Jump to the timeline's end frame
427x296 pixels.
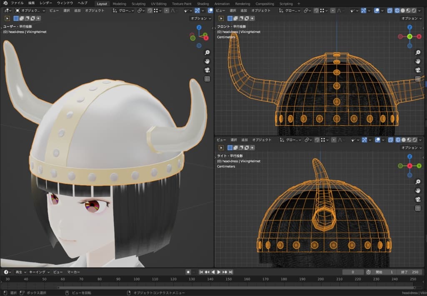pyautogui.click(x=231, y=272)
